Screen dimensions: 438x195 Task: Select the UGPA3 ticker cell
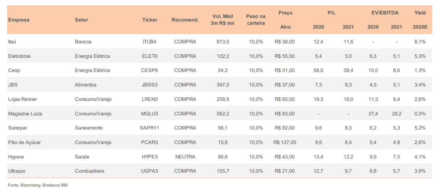(x=150, y=171)
